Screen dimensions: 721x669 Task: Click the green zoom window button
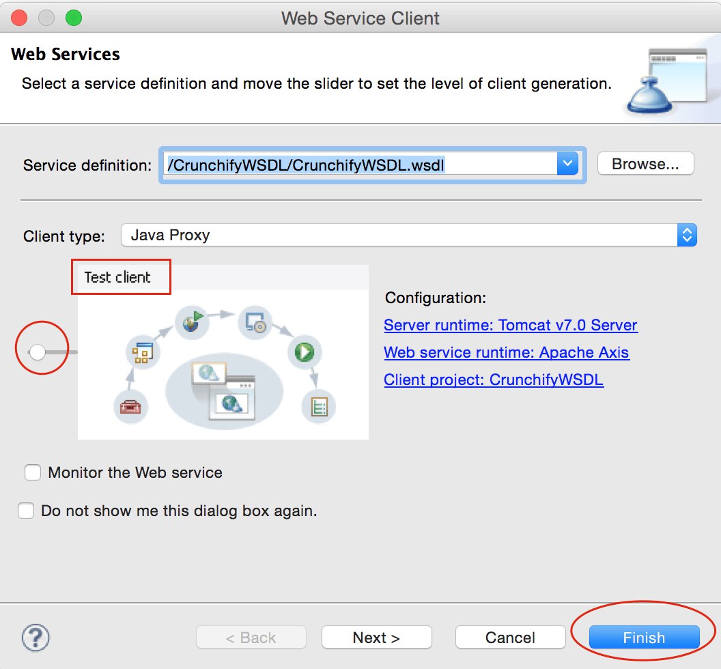tap(74, 18)
